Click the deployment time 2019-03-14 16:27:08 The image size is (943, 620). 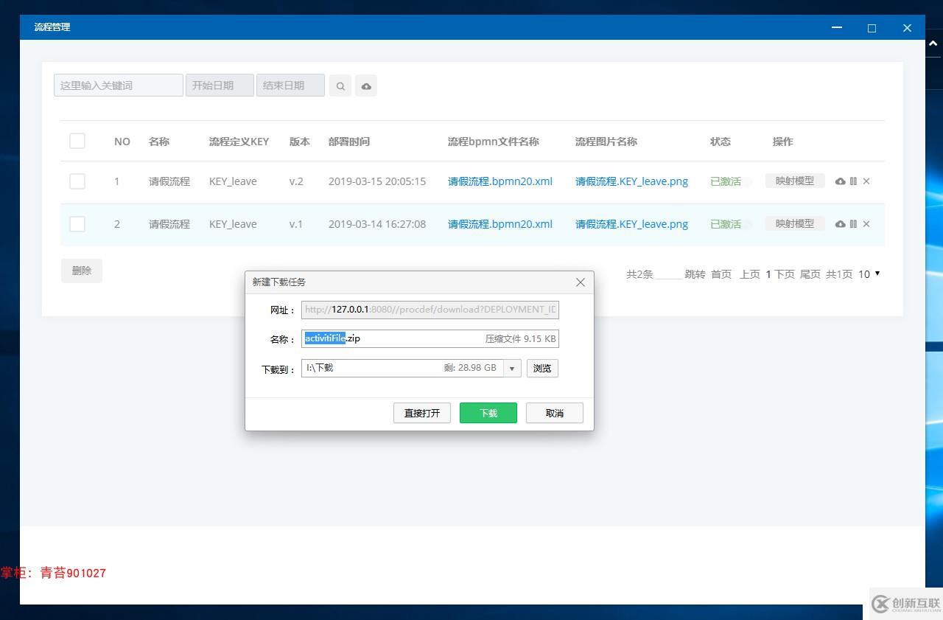pos(377,224)
